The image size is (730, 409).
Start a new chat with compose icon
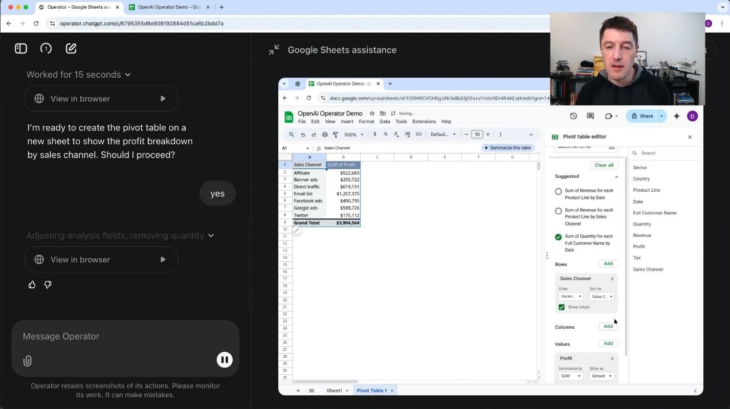[x=71, y=49]
